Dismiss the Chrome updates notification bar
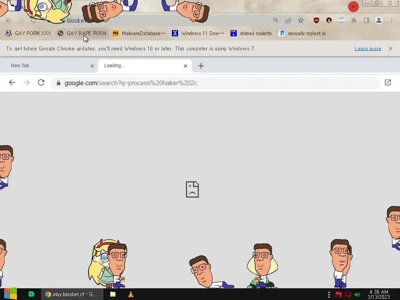The image size is (400, 300). (x=390, y=48)
